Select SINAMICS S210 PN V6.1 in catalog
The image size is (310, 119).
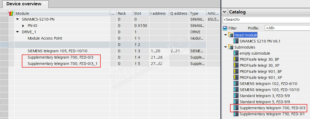coord(260,41)
